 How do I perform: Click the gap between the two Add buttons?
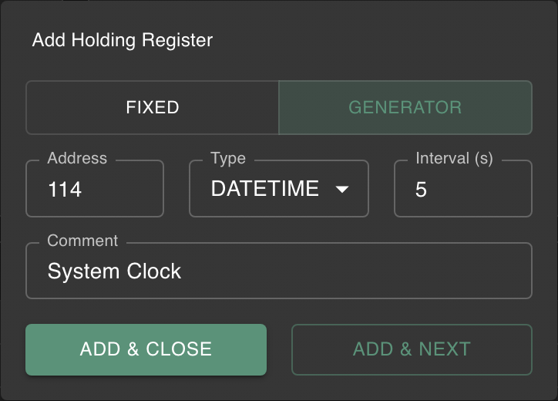coord(279,349)
